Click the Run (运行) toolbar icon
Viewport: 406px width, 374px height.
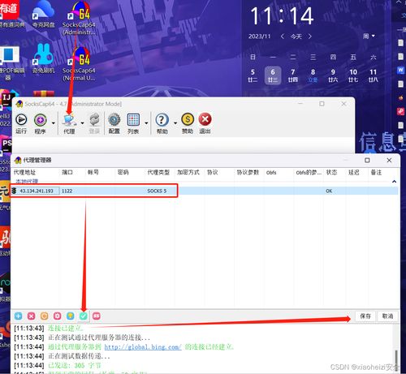coord(21,120)
